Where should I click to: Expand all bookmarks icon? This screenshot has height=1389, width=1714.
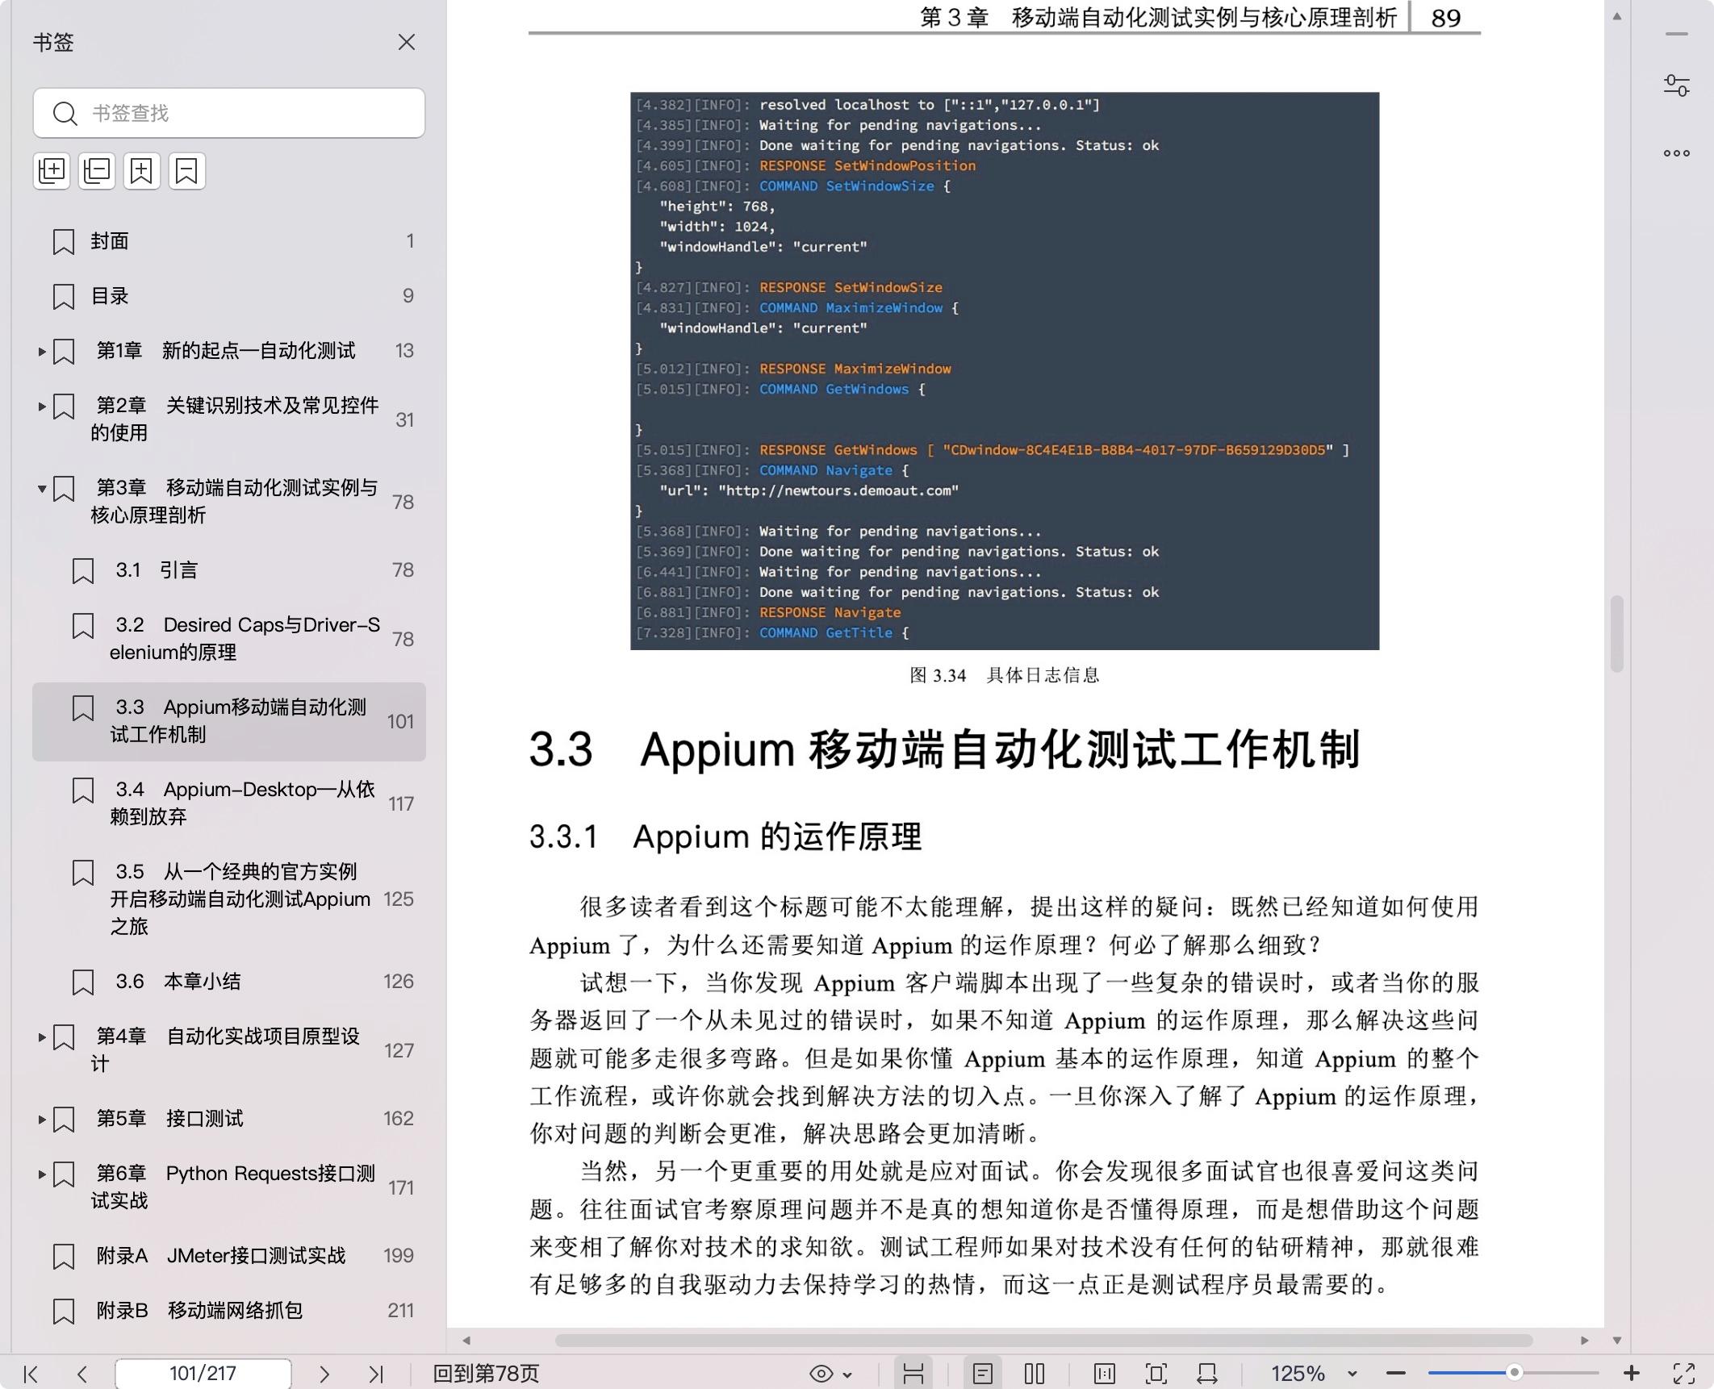click(x=52, y=171)
